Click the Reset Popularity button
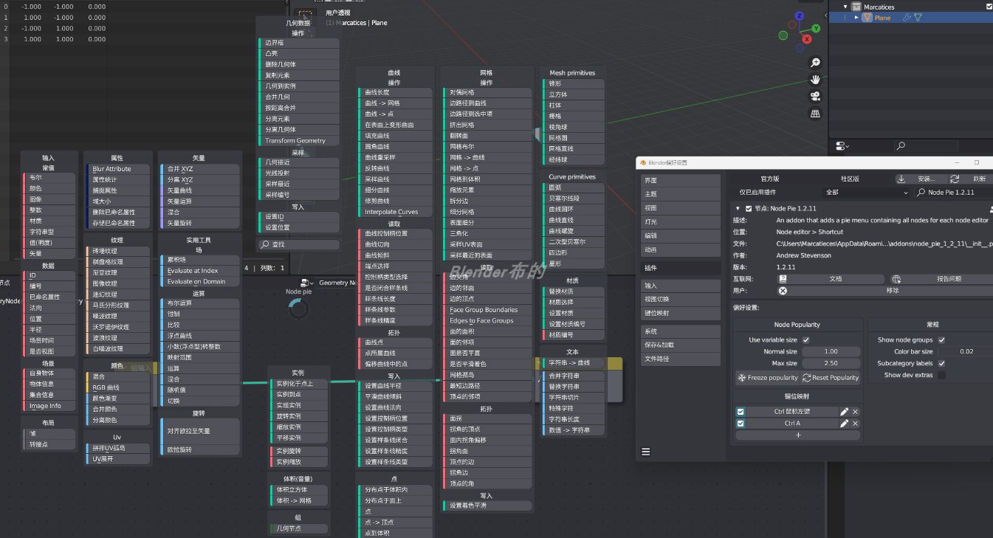The height and width of the screenshot is (538, 993). (830, 378)
